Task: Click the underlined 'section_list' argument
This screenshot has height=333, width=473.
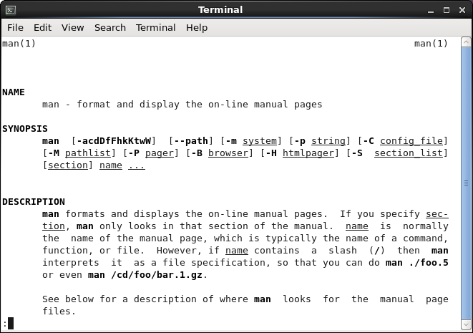Action: (x=409, y=153)
